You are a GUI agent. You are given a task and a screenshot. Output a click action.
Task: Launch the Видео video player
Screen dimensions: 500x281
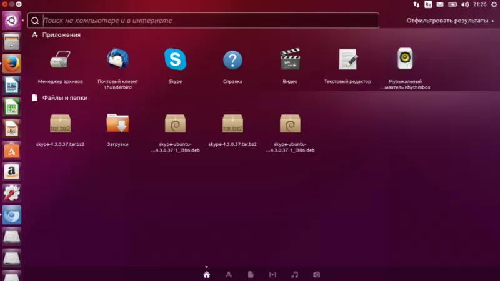click(290, 66)
